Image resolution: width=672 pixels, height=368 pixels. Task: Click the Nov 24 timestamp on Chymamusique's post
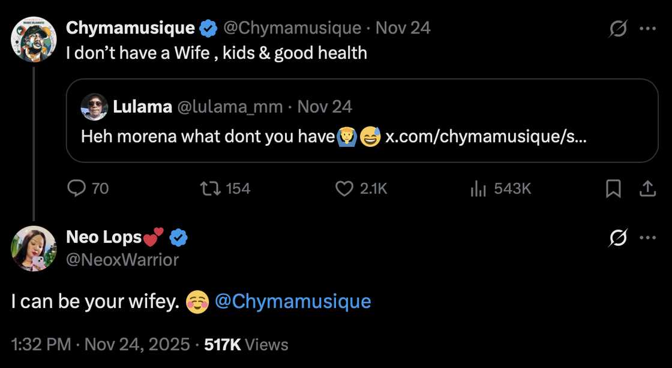point(402,27)
